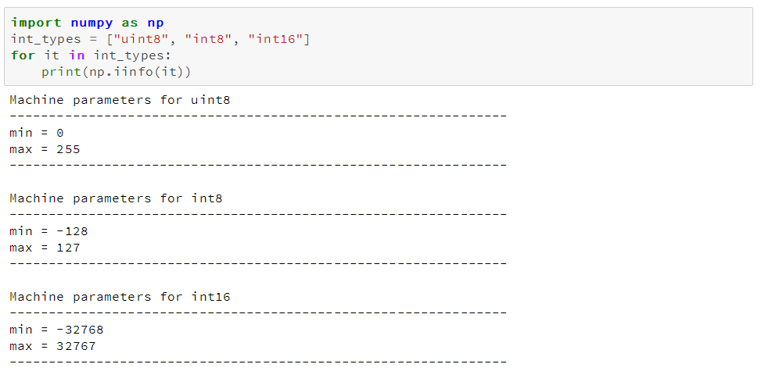Click the 'min = 0' output line
Viewport: 761px width, 382px height.
tap(36, 133)
